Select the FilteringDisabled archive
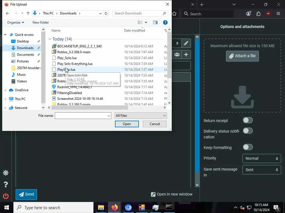The image size is (285, 213). point(69,93)
